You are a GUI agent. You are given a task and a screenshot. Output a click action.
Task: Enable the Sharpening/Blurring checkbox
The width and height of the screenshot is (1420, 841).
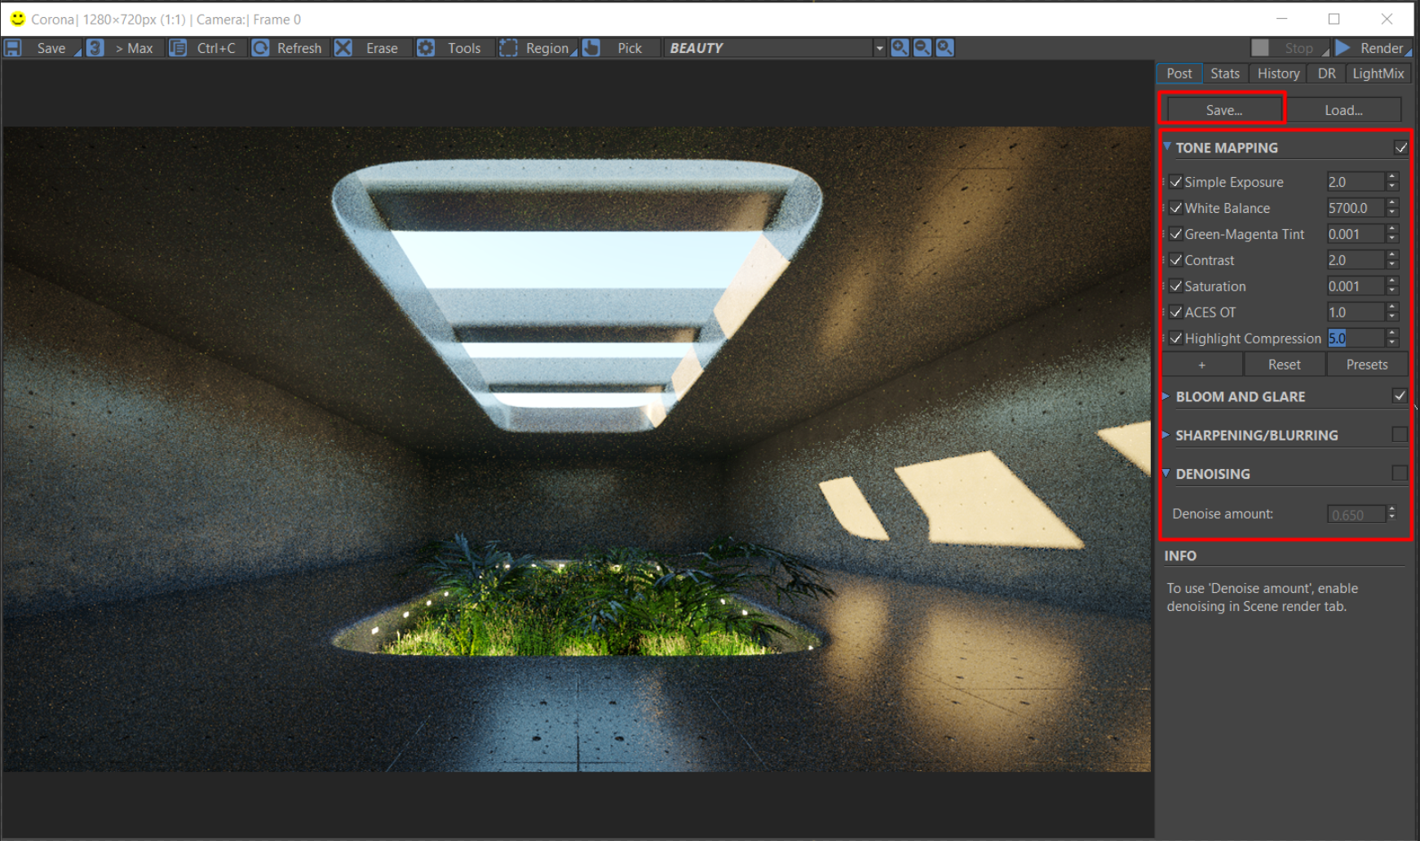pos(1400,434)
